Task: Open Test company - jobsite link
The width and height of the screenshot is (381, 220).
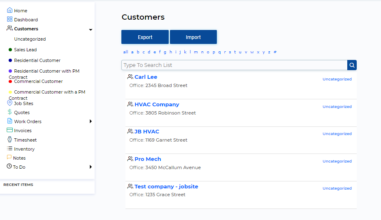Action: [x=166, y=187]
